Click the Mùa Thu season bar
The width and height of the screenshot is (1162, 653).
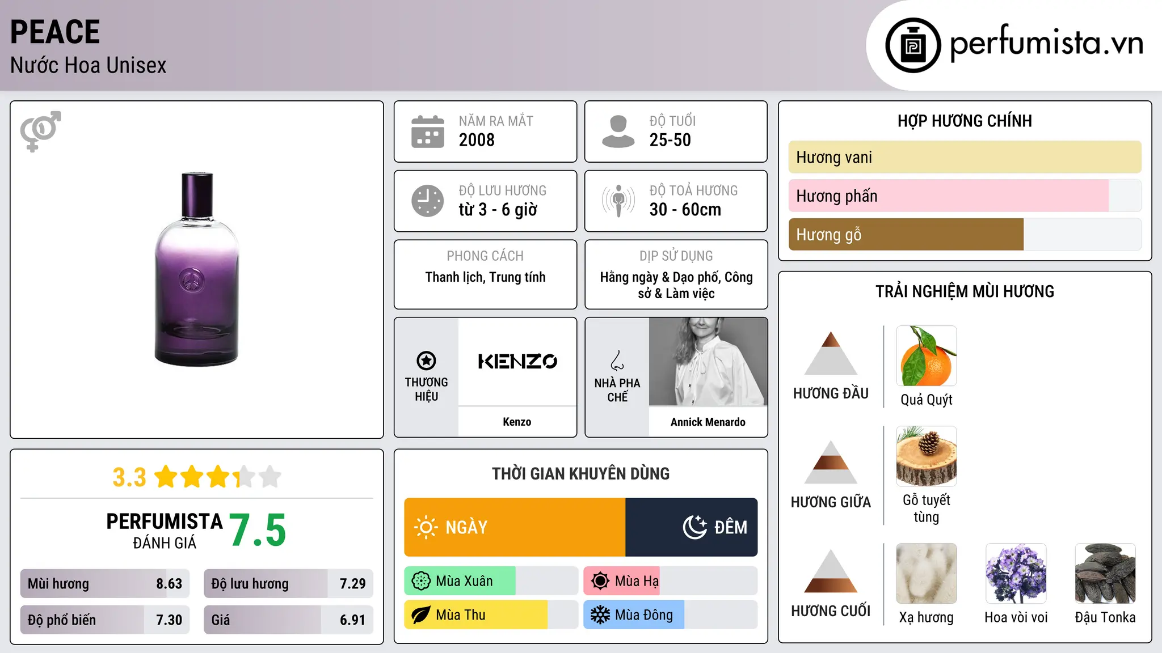(491, 615)
